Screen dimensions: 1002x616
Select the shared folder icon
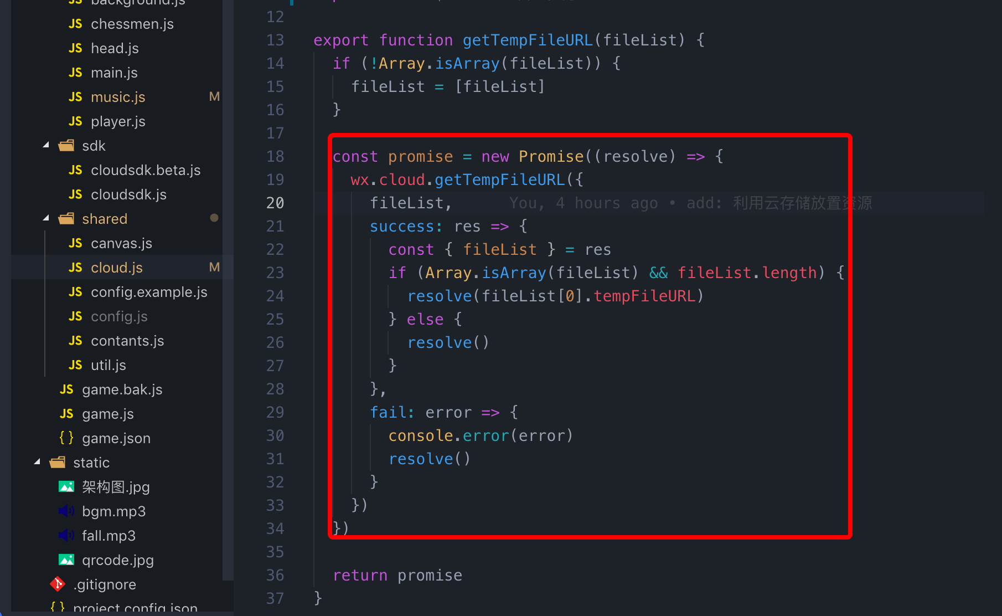[66, 219]
